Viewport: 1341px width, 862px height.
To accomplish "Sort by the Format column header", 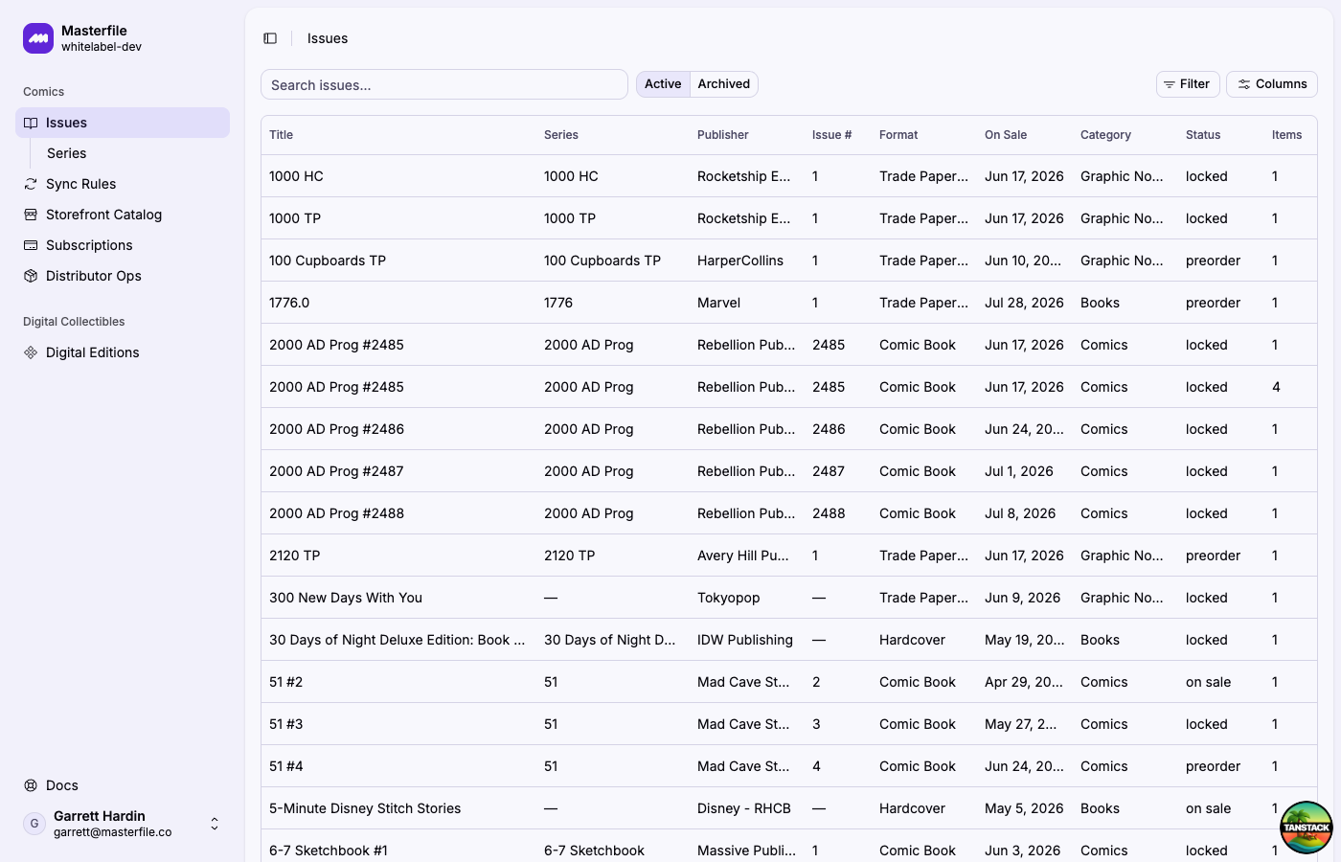I will pyautogui.click(x=898, y=135).
